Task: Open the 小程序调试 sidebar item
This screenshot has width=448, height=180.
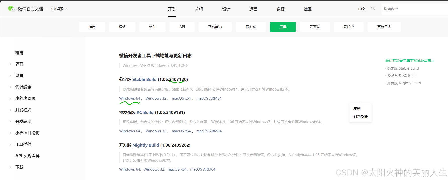Action: coord(25,98)
